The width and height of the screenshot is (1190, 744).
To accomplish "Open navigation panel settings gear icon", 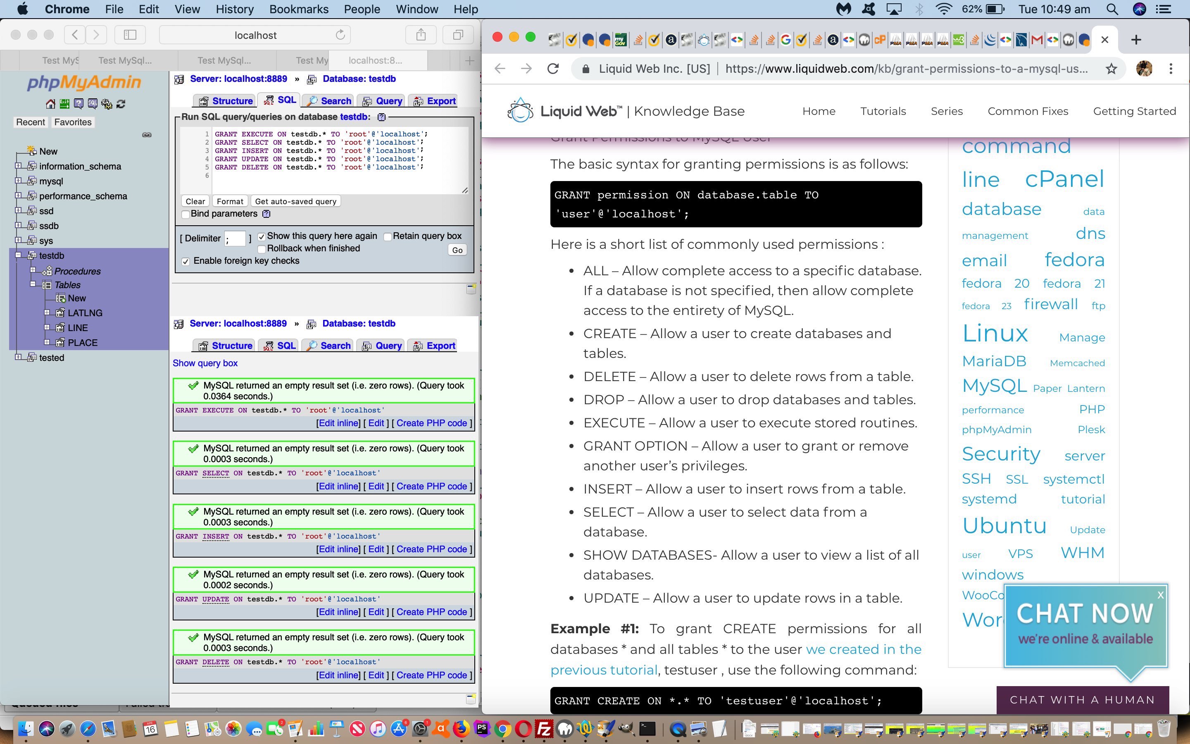I will pos(107,104).
